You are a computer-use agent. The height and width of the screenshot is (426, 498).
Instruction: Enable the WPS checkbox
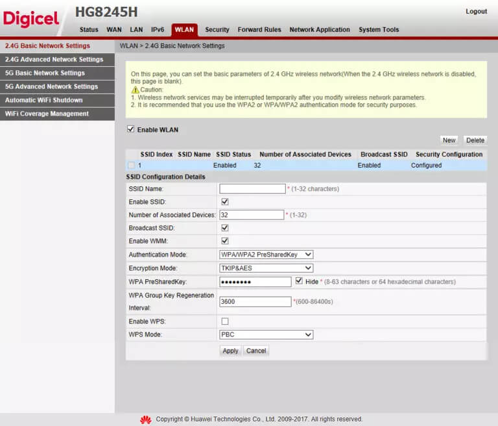tap(225, 321)
